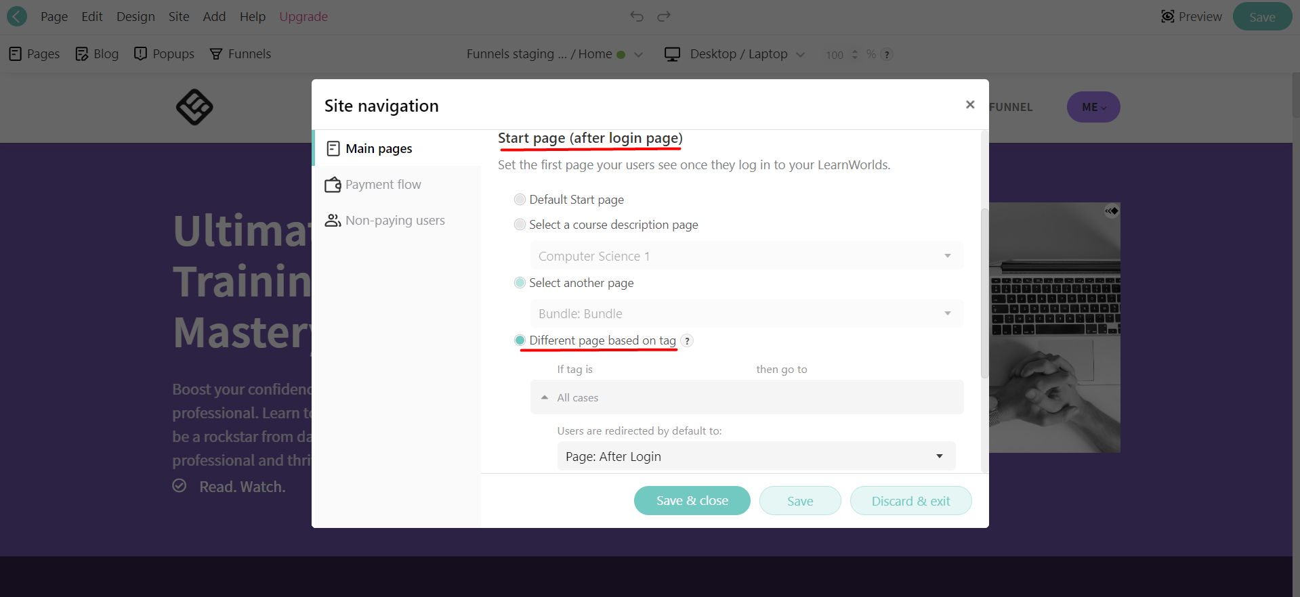
Task: Close the Site navigation dialog
Action: 970,104
